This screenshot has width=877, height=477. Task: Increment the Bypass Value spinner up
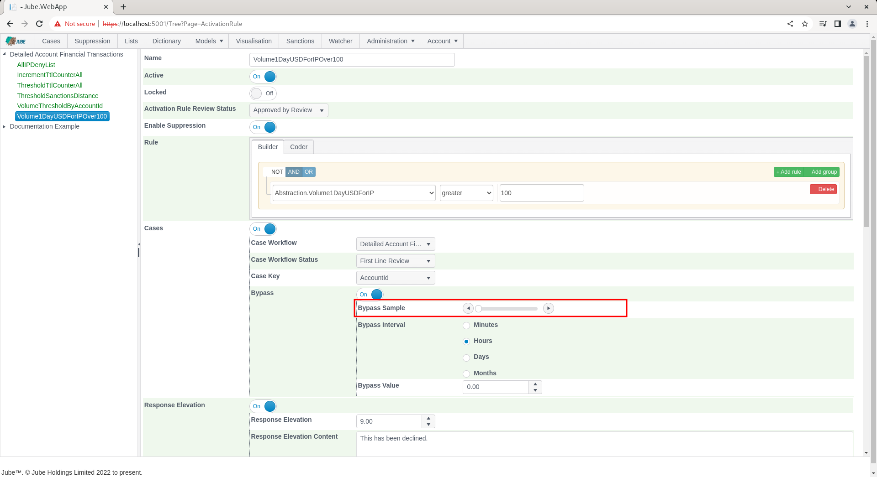click(x=535, y=384)
